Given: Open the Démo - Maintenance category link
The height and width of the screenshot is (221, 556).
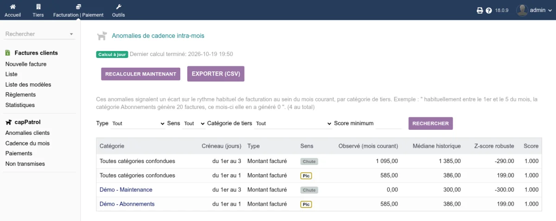Looking at the screenshot, I should 126,190.
